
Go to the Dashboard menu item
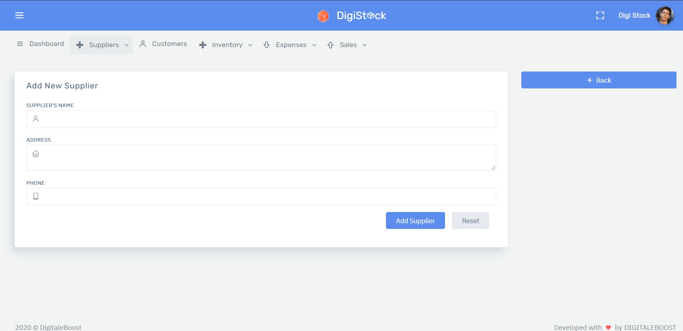[x=40, y=44]
